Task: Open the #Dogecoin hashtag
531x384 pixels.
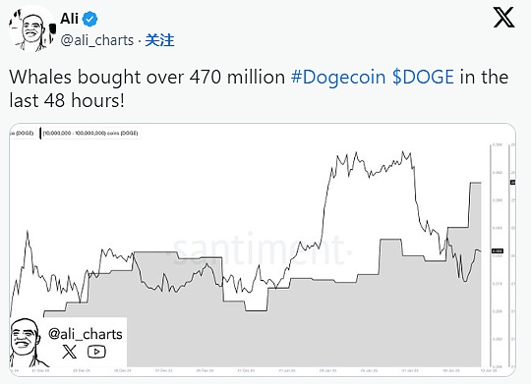Action: 338,77
